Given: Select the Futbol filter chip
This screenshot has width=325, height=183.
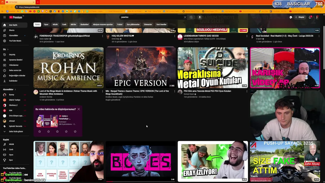Looking at the screenshot, I should pos(120,24).
